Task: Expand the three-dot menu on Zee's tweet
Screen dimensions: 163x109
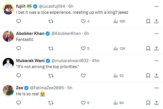Action: 156,88
